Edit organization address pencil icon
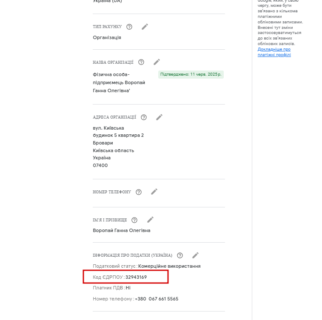The width and height of the screenshot is (322, 320). (159, 117)
